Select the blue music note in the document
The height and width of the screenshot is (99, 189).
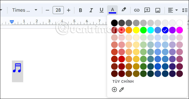(17, 68)
